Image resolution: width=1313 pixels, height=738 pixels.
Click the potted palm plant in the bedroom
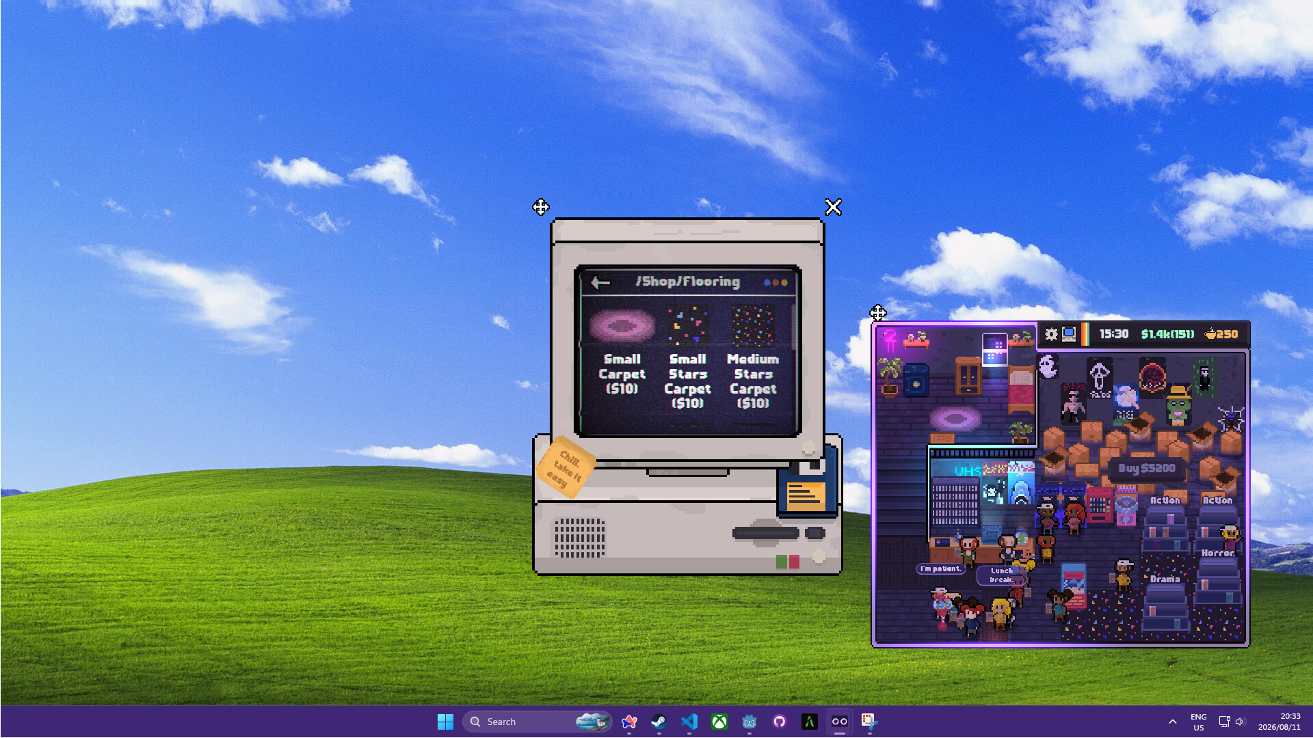coord(889,377)
